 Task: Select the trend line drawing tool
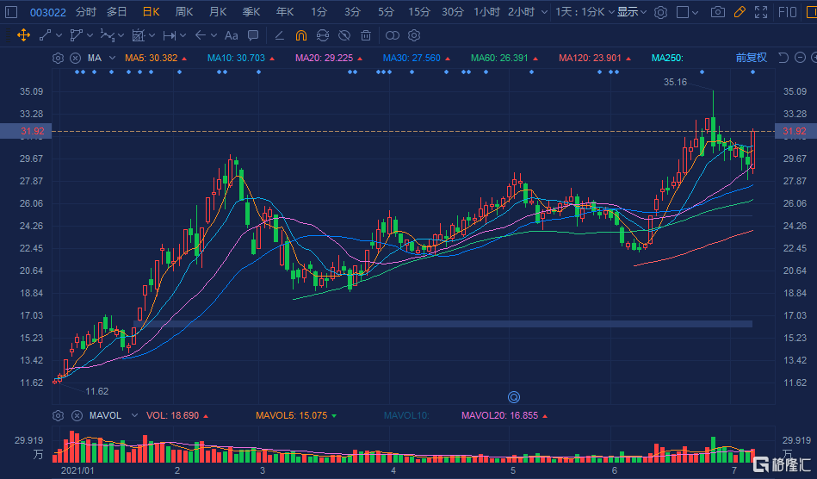[x=45, y=35]
